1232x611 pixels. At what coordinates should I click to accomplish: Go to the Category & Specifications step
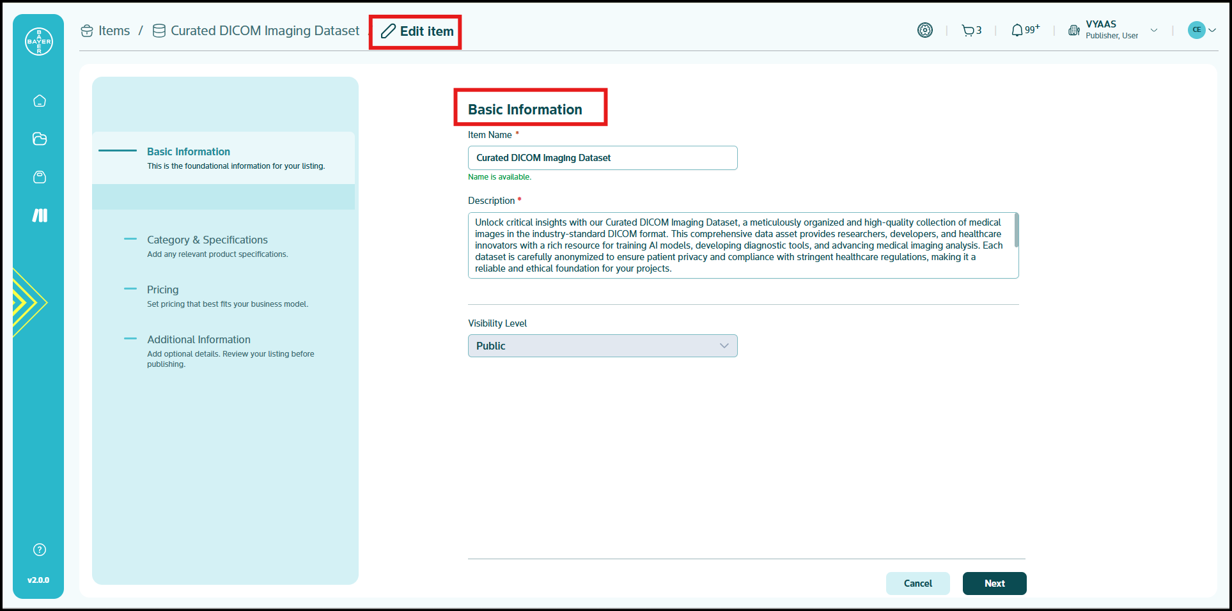click(x=207, y=240)
